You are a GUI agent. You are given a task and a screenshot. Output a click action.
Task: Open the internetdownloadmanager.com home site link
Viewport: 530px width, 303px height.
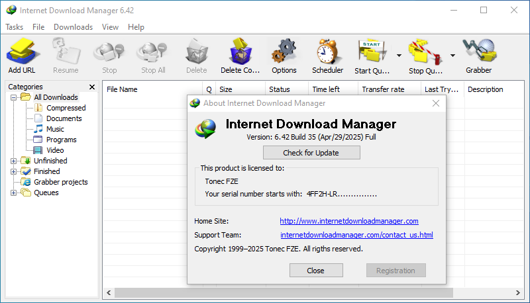tap(349, 221)
